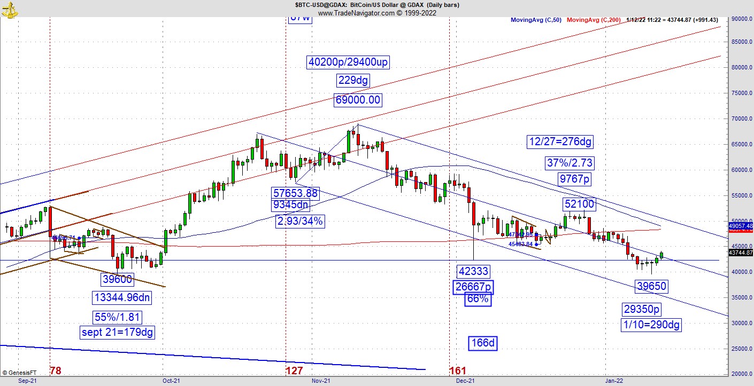Click the red 161 timeline marker
754x386 pixels.
(458, 371)
